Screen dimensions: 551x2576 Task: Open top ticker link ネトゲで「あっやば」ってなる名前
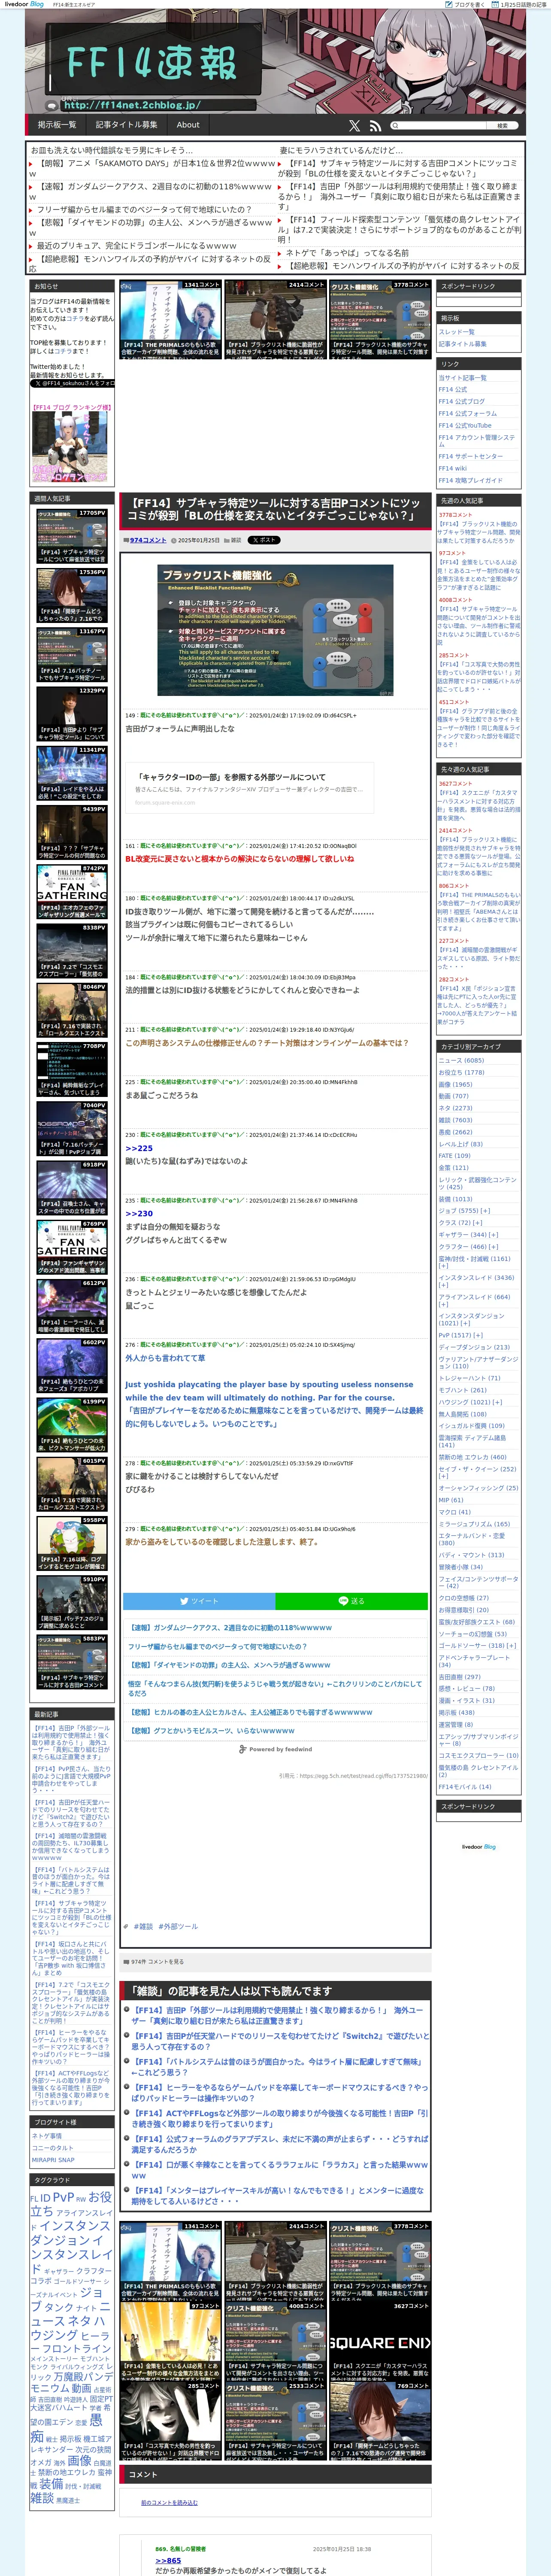tap(347, 253)
